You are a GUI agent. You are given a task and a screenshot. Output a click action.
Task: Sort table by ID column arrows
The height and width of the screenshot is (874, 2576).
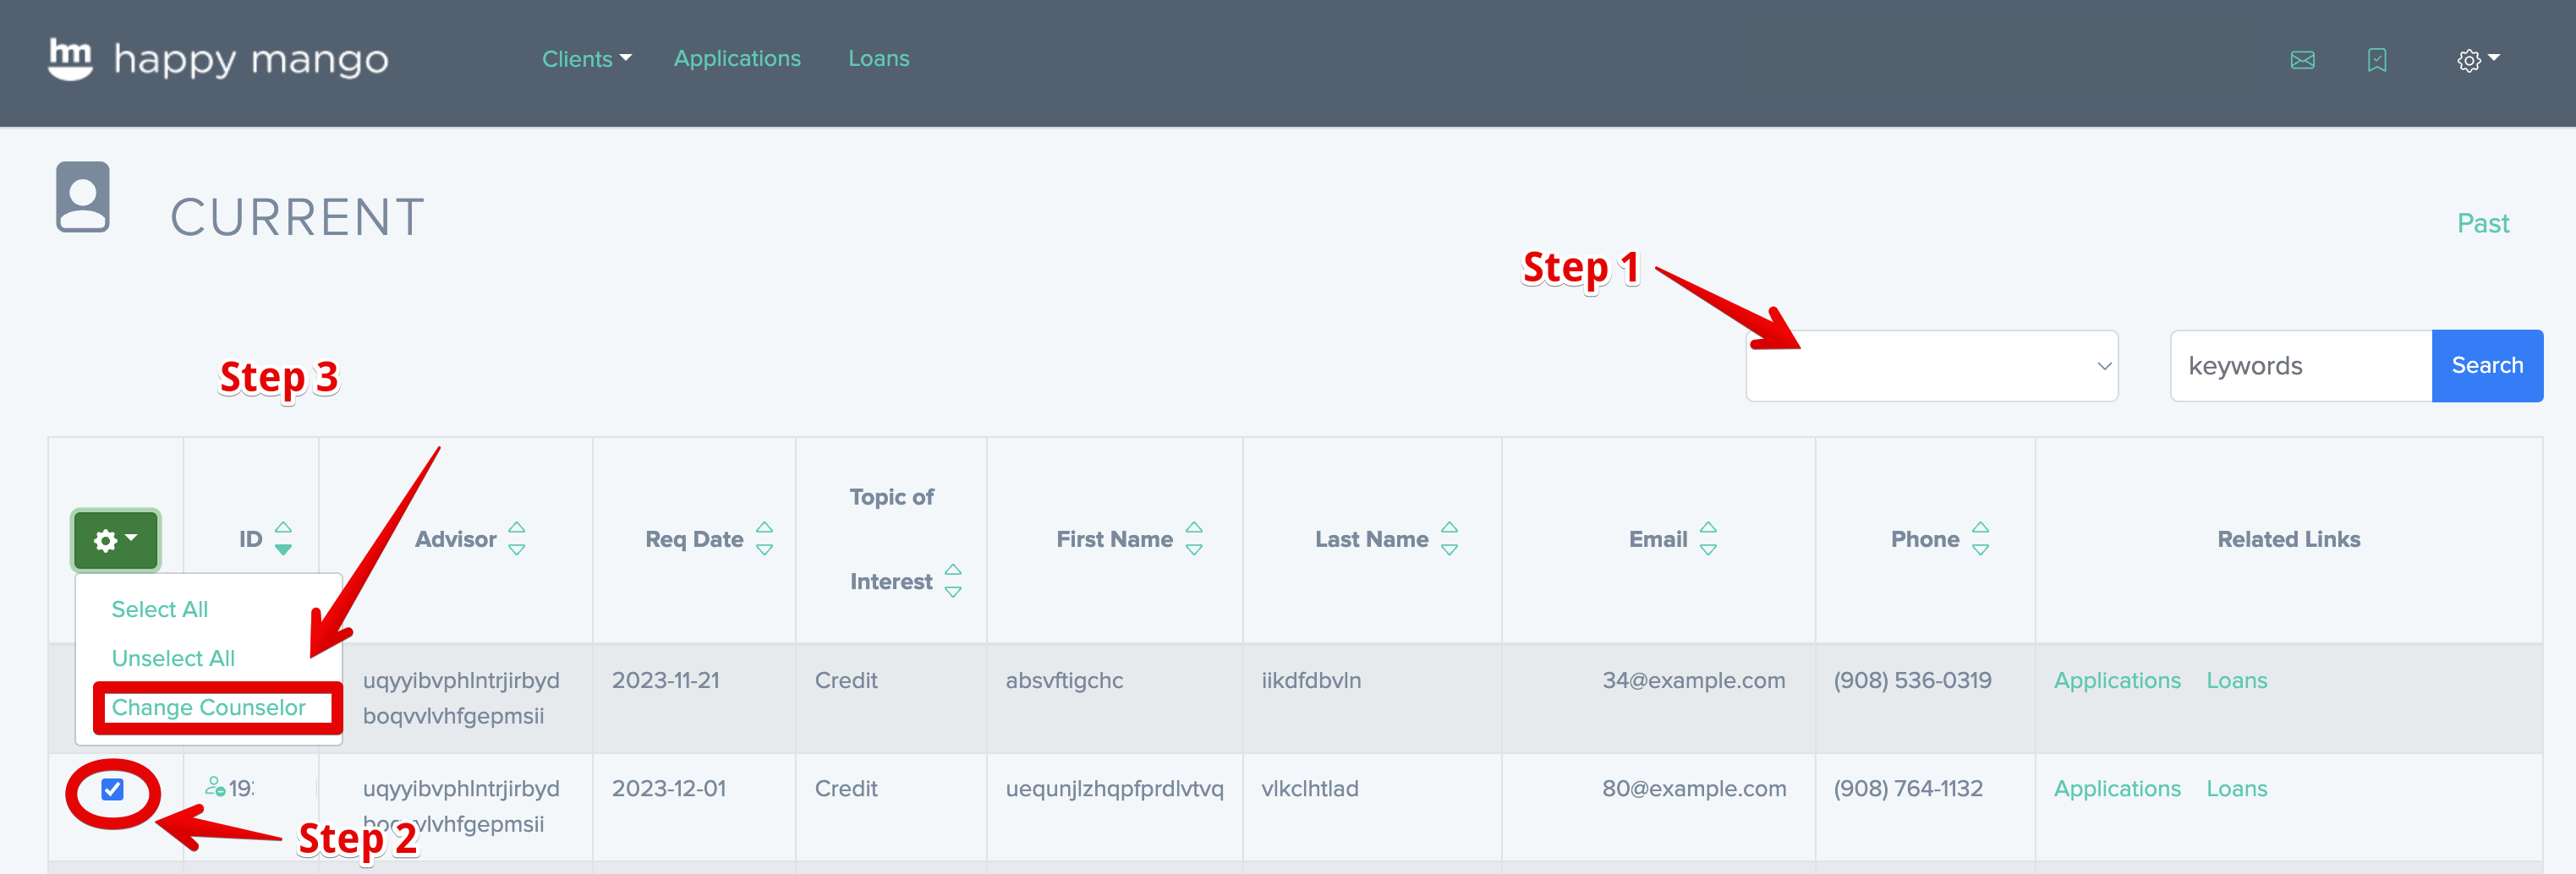[283, 538]
